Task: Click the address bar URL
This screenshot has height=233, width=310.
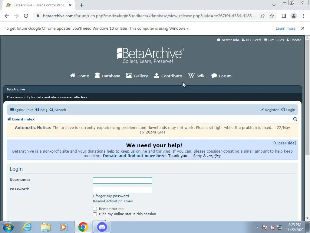Action: pos(149,16)
